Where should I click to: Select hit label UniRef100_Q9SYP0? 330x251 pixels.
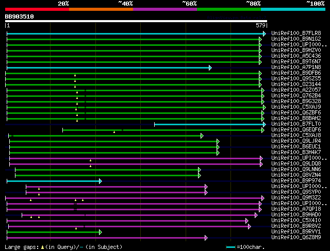[x=296, y=192]
